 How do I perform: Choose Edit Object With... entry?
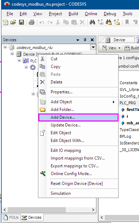coord(78,141)
